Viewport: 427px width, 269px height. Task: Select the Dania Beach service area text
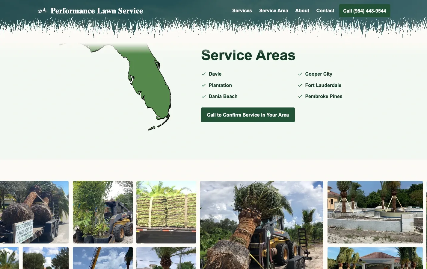pos(223,96)
